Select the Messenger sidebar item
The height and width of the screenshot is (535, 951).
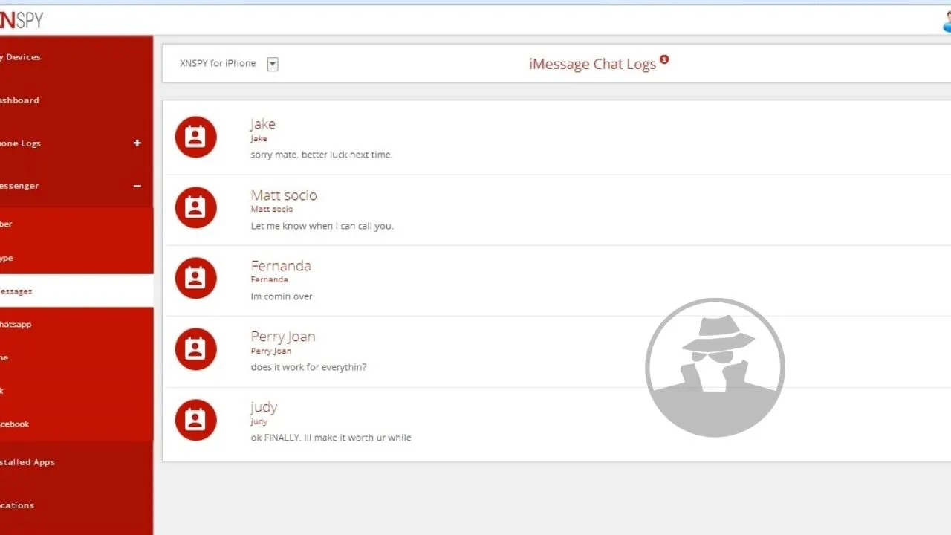click(x=19, y=186)
